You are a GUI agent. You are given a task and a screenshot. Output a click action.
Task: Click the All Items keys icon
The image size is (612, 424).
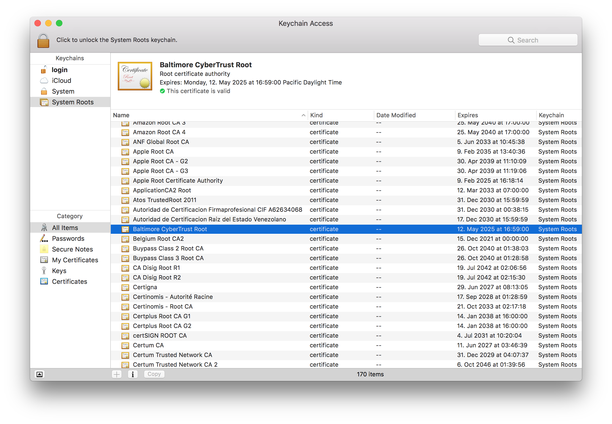44,228
